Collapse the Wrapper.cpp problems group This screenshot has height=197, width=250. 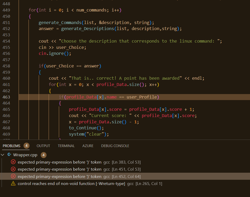pos(3,155)
